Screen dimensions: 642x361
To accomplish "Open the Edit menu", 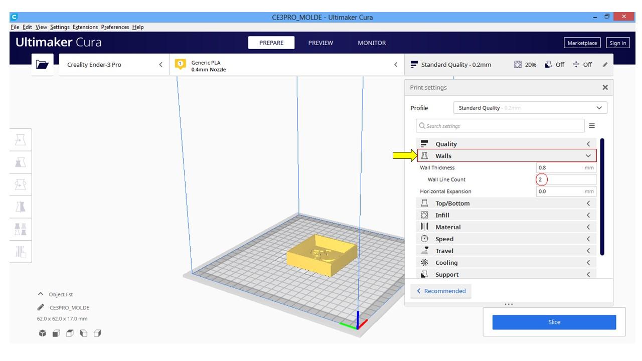I will click(x=28, y=27).
